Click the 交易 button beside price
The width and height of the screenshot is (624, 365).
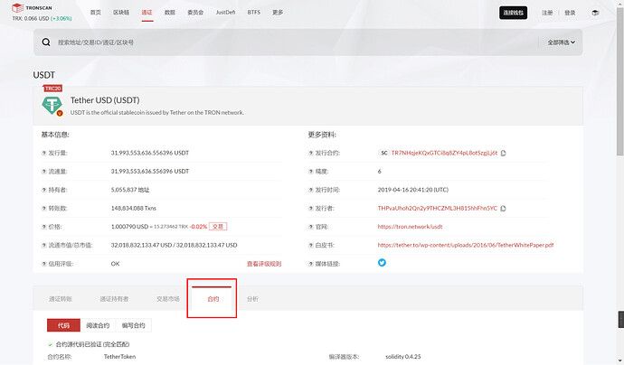(x=218, y=227)
